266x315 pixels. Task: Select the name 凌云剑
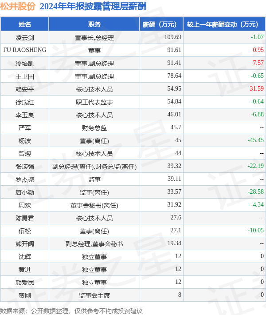(x=25, y=38)
